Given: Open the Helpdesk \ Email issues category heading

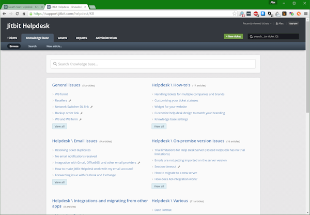Looking at the screenshot, I should click(75, 141).
